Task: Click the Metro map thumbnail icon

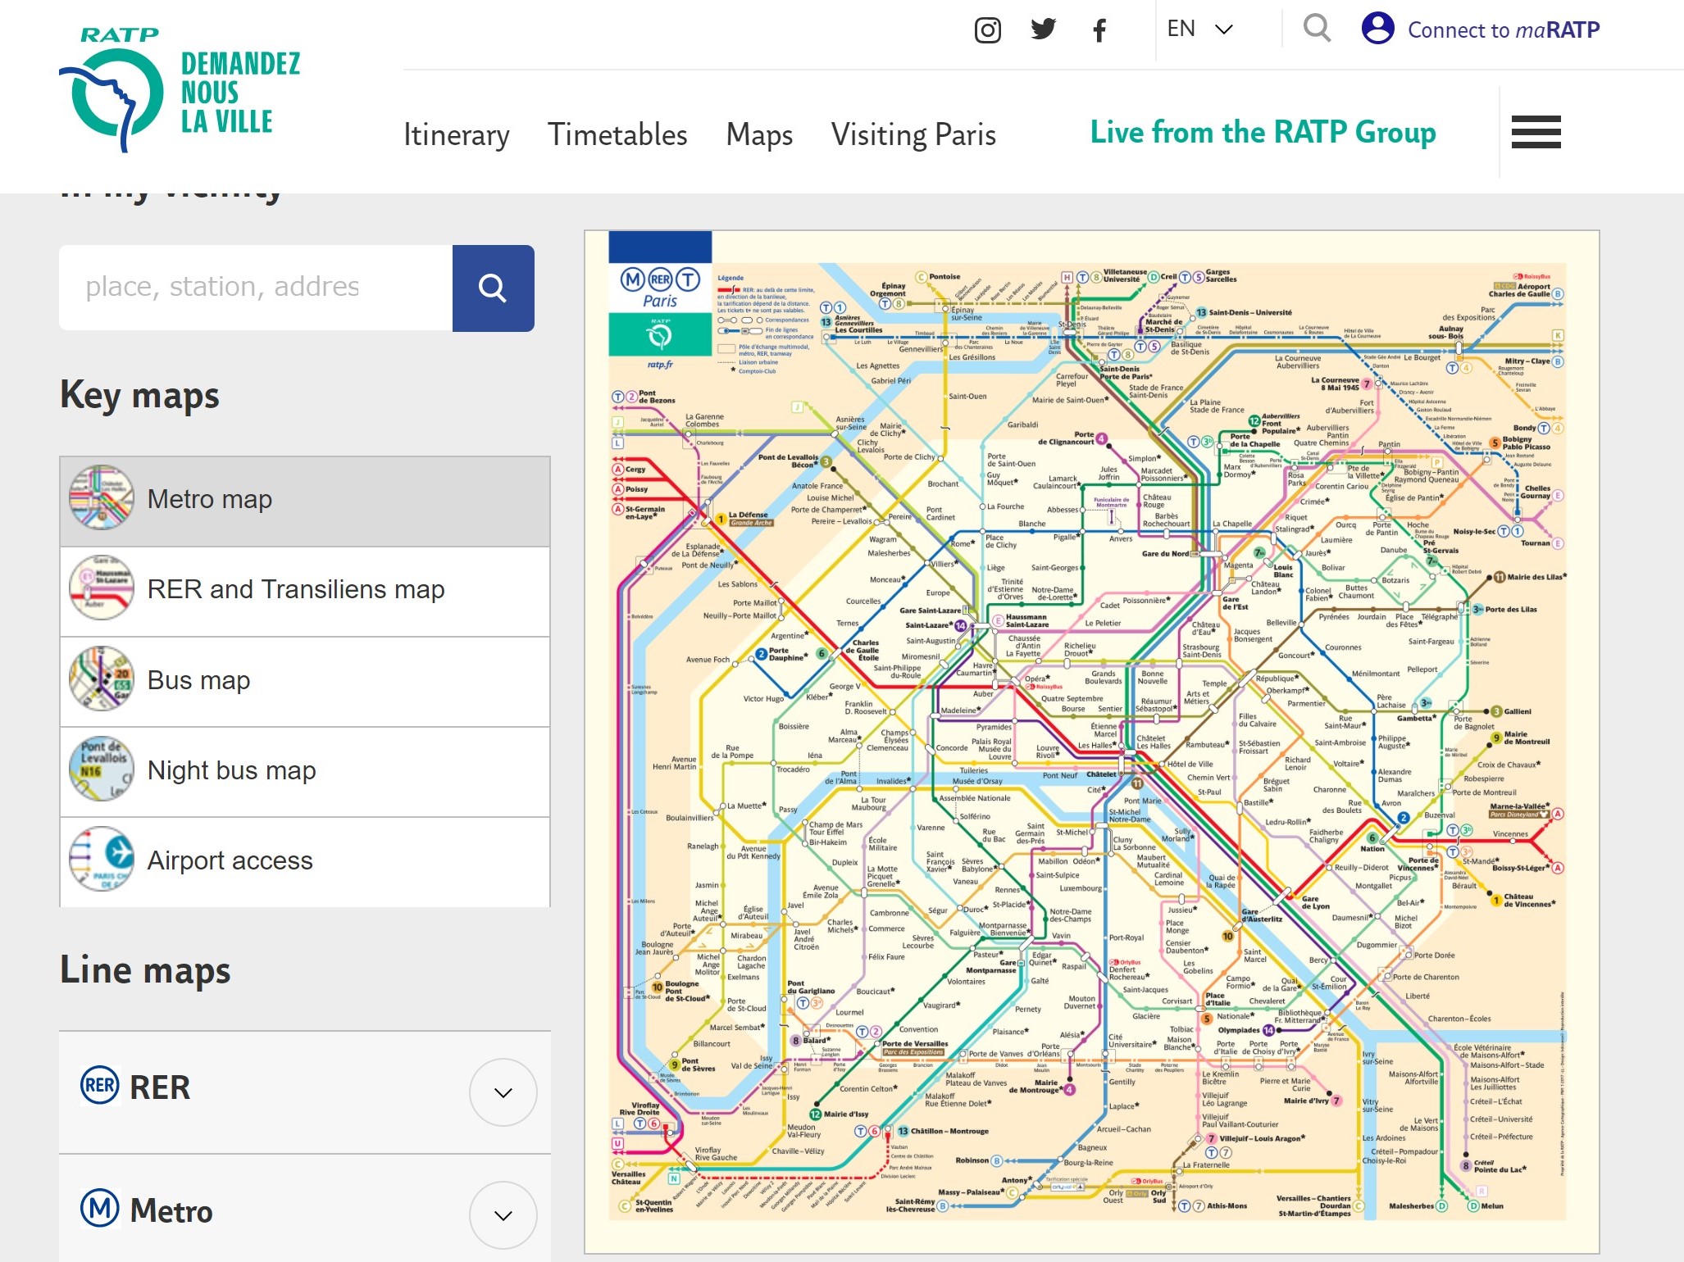Action: [102, 498]
